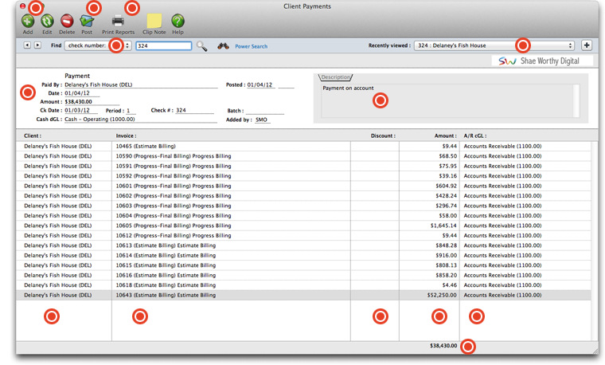Viewport: 605px width, 365px height.
Task: Click the A/R cGL column header
Action: [475, 136]
